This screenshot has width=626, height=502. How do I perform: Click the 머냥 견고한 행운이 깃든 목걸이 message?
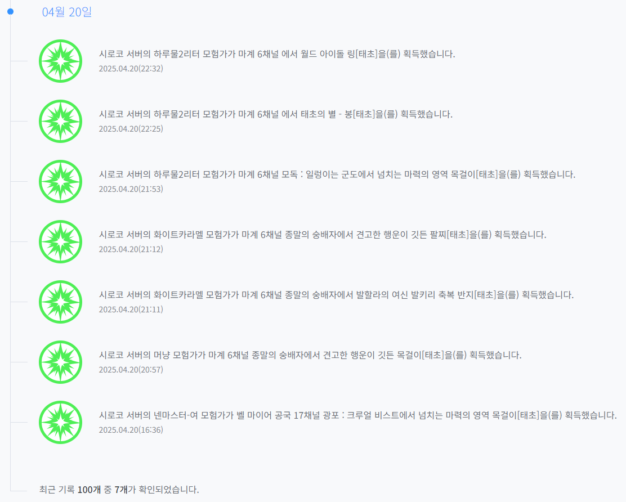tap(310, 355)
